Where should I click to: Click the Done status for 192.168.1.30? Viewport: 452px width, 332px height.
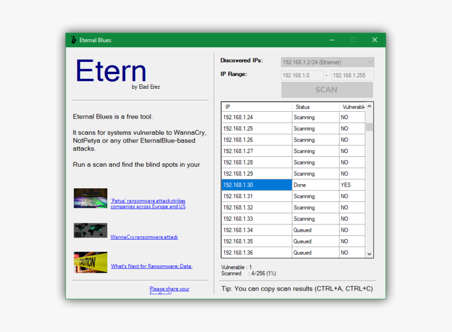tap(315, 185)
